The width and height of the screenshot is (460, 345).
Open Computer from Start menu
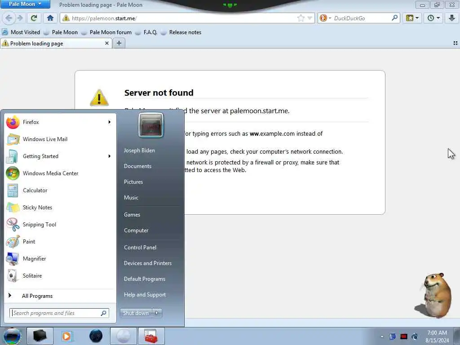136,230
